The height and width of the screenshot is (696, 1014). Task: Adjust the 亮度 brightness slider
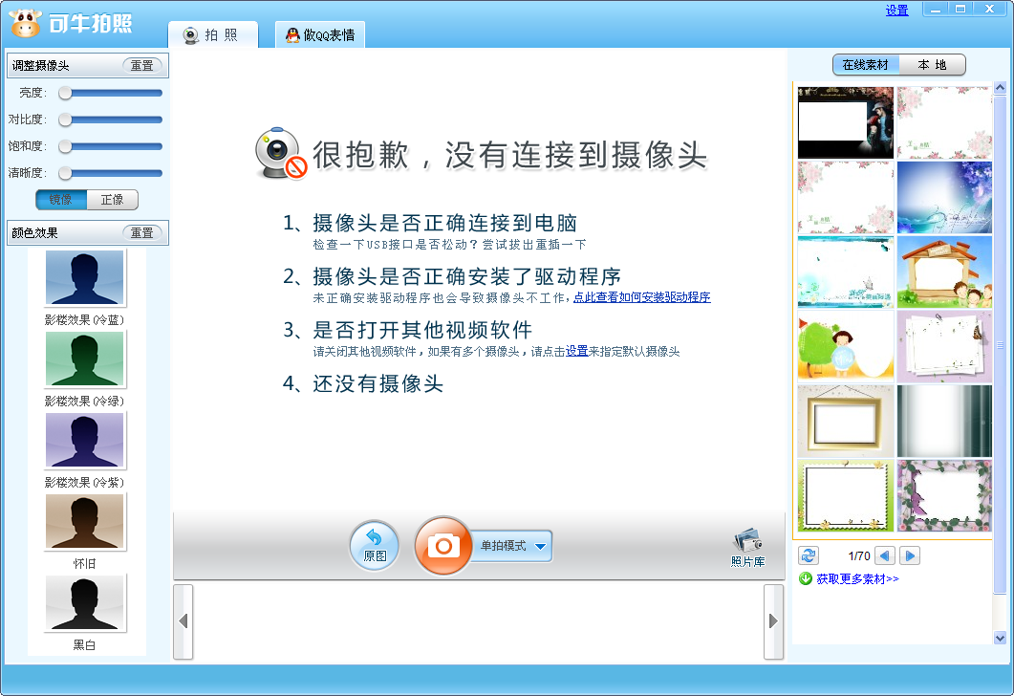pos(110,93)
